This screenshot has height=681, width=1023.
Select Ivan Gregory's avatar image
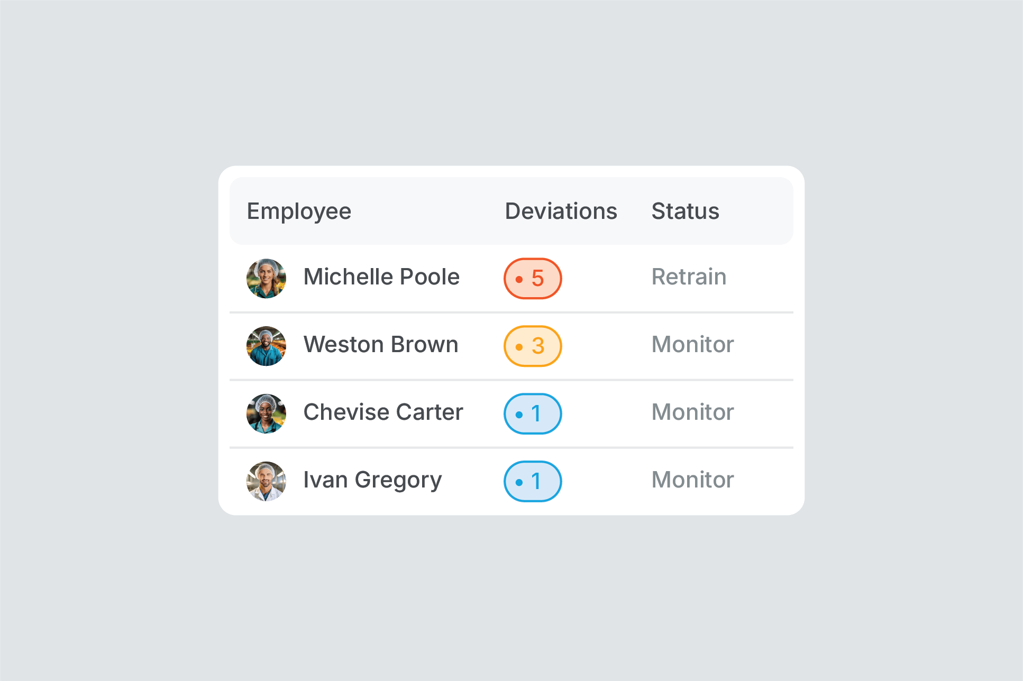point(266,481)
